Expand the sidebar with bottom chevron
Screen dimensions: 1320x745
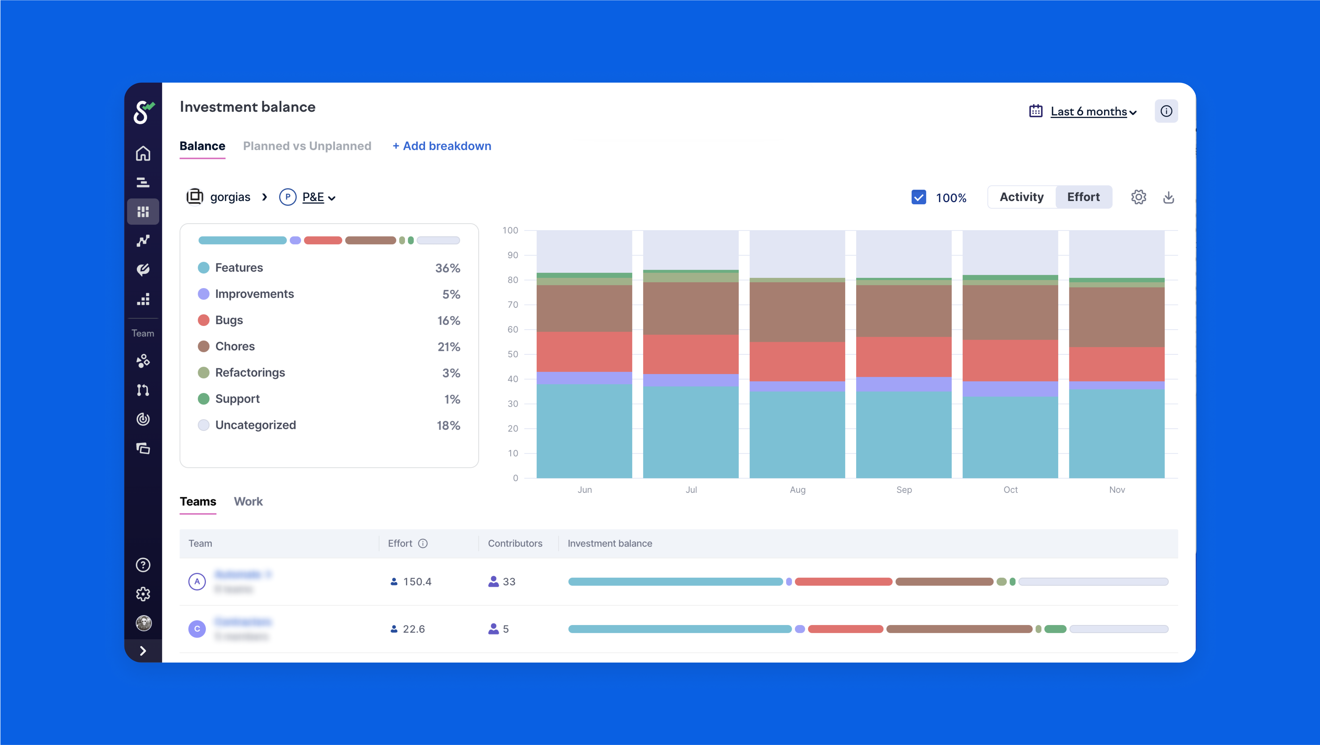click(143, 651)
